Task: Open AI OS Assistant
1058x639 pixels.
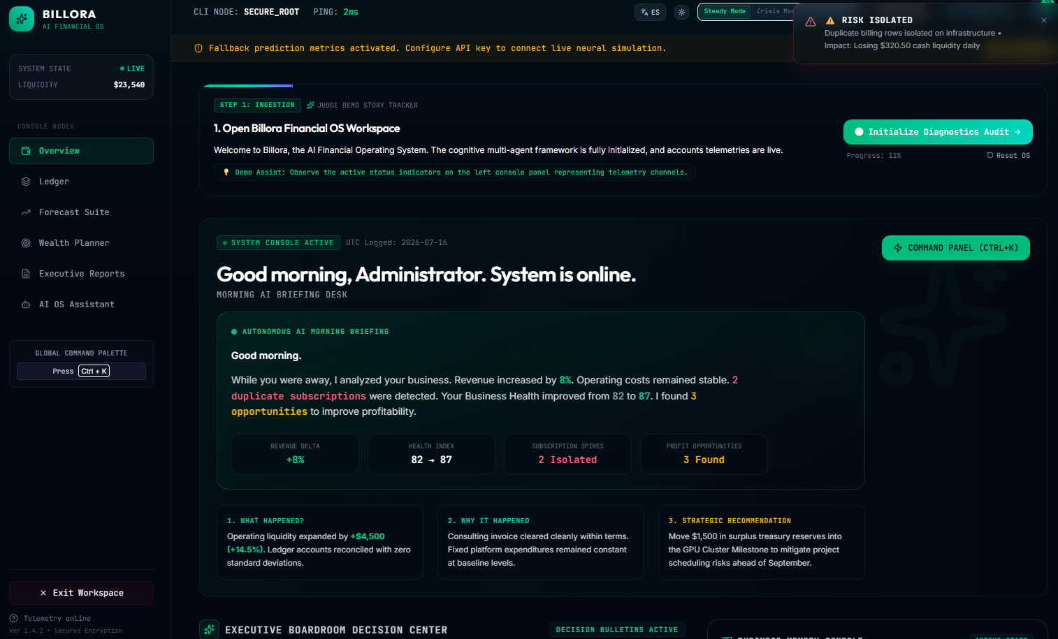Action: 81,304
